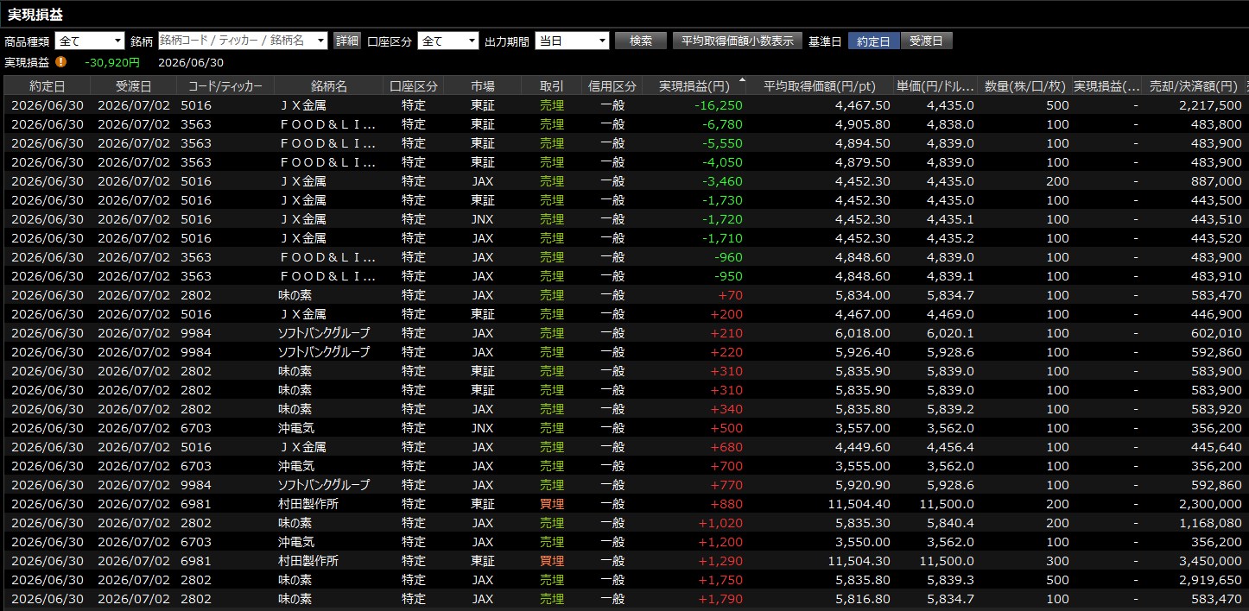Click 沖電気 in the +500 row

pos(295,428)
